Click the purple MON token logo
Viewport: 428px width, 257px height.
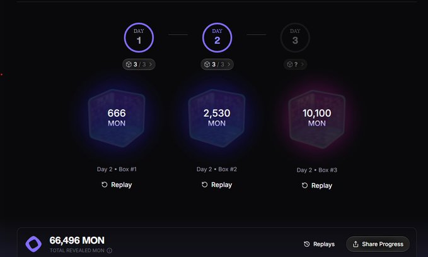33,244
